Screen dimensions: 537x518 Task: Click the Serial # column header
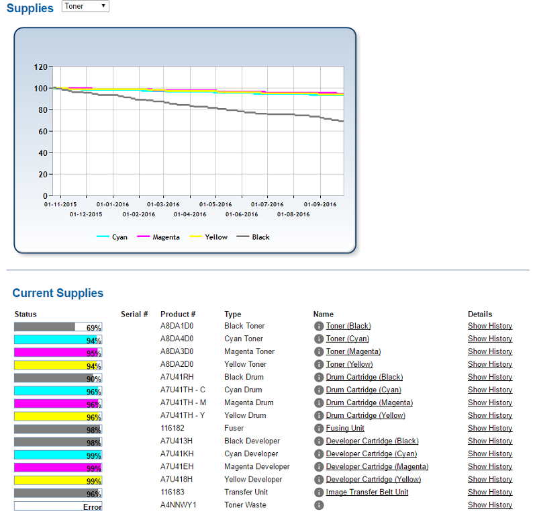[134, 314]
